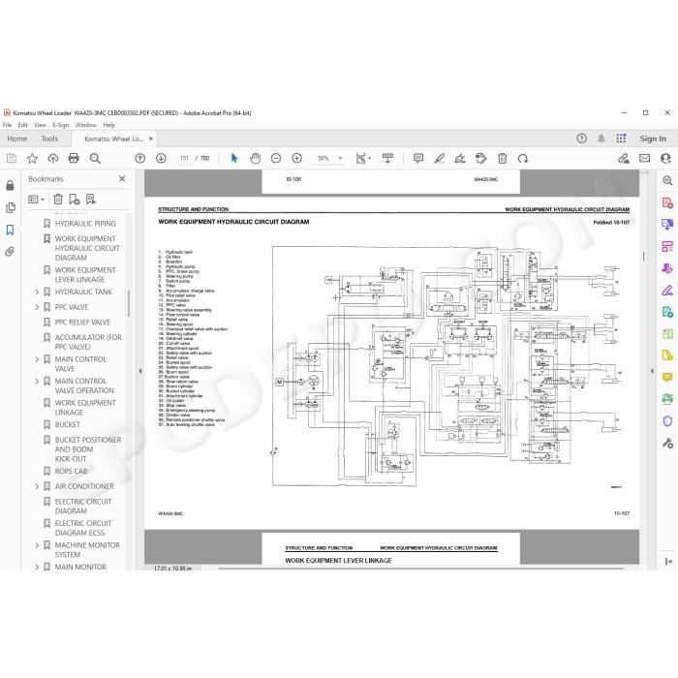Go to the next page arrow
This screenshot has width=678, height=678.
coord(161,158)
